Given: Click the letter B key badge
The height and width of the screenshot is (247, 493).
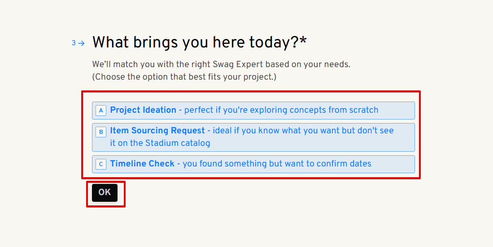Looking at the screenshot, I should 101,132.
